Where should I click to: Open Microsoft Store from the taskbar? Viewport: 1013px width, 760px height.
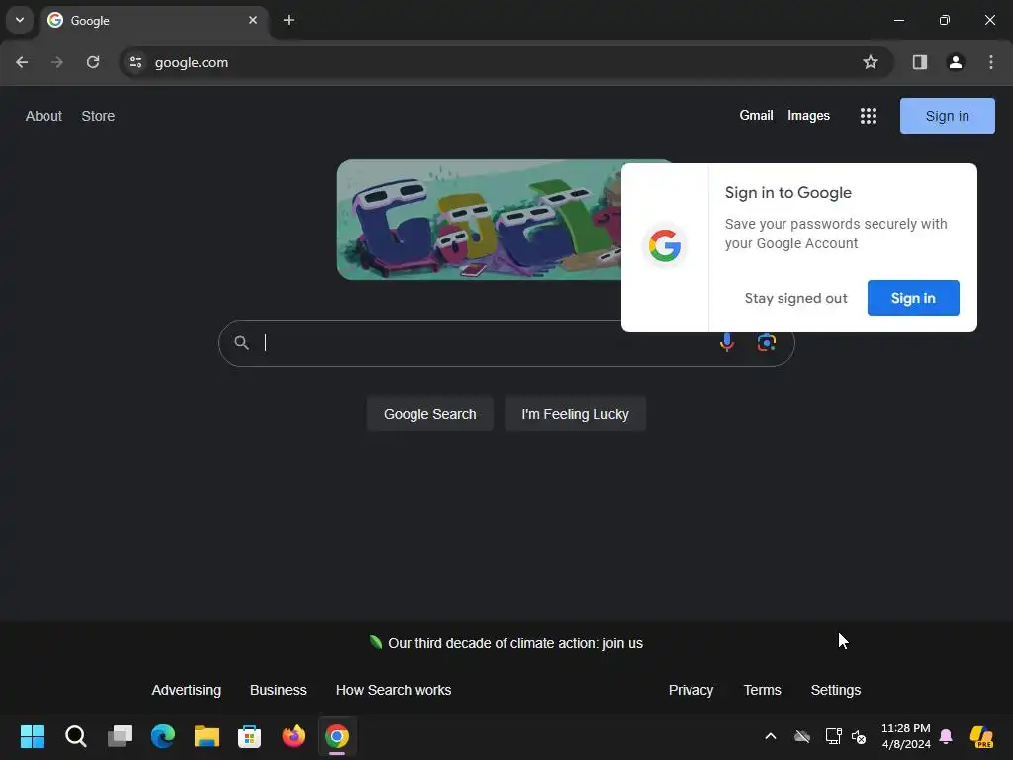click(x=250, y=736)
